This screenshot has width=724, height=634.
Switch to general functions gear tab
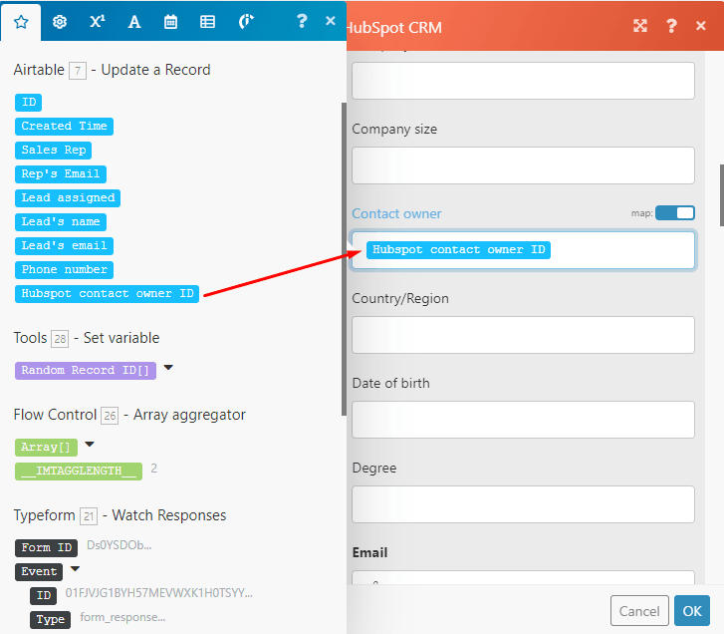click(x=60, y=21)
